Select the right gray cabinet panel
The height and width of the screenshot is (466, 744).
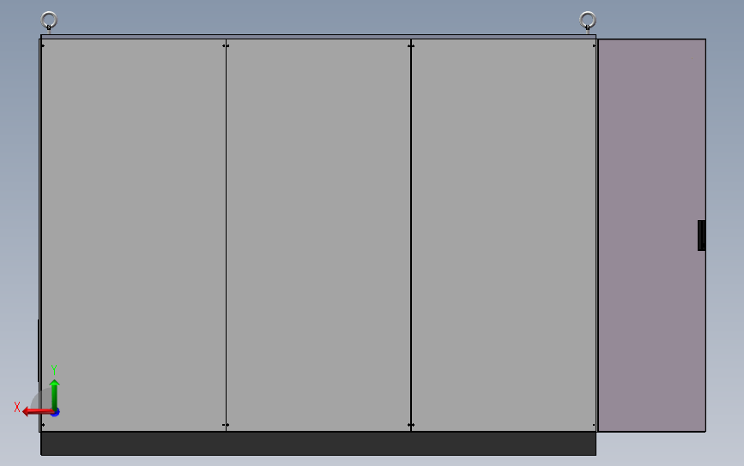[x=504, y=236]
